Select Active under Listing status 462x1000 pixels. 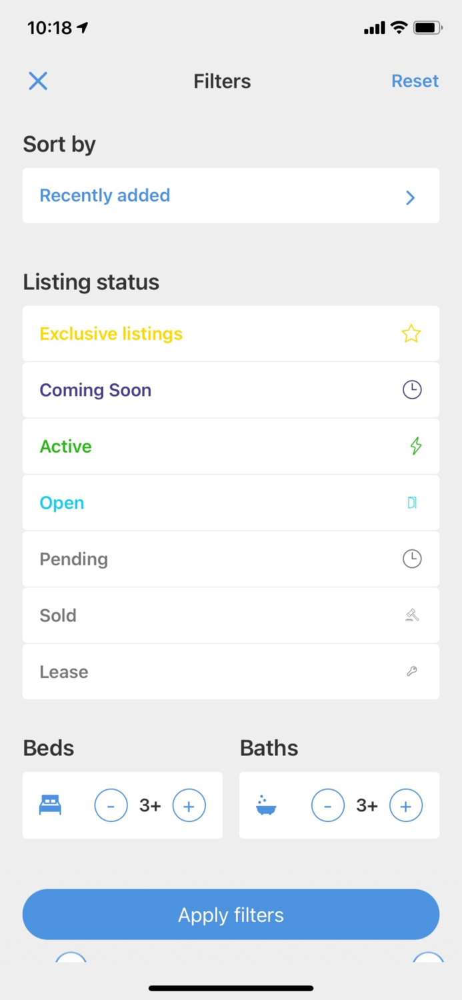coord(65,446)
